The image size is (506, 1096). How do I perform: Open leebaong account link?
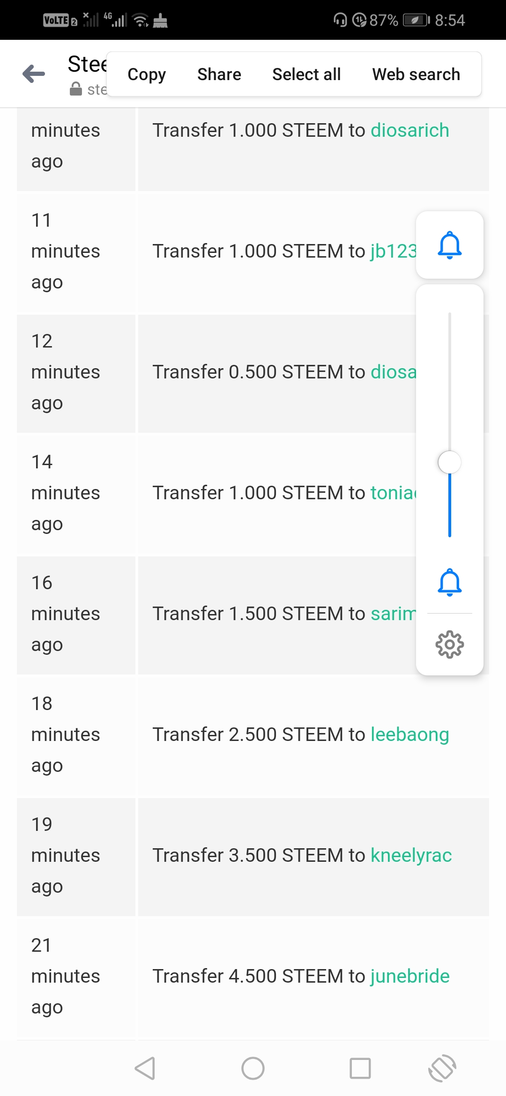coord(409,734)
